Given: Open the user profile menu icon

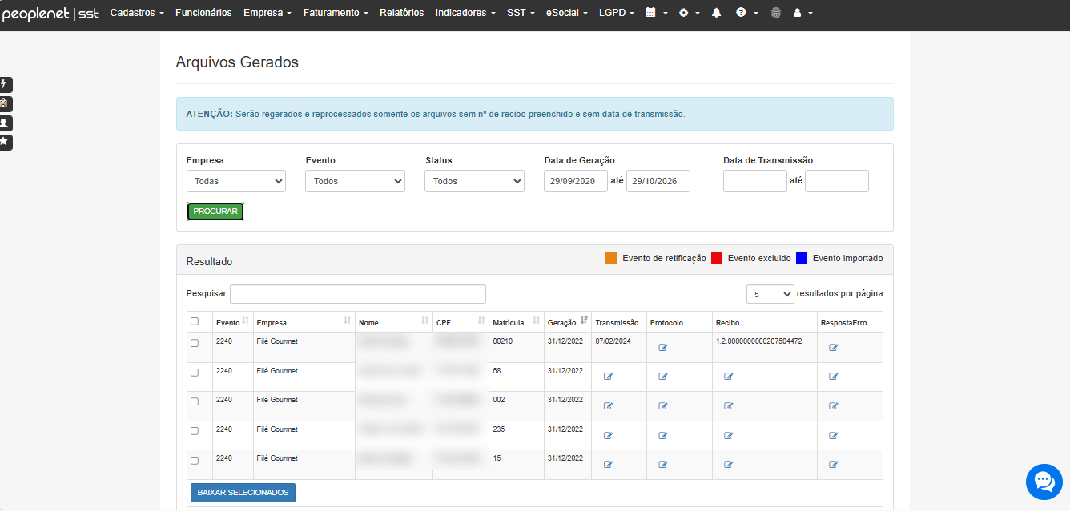Looking at the screenshot, I should (x=802, y=13).
